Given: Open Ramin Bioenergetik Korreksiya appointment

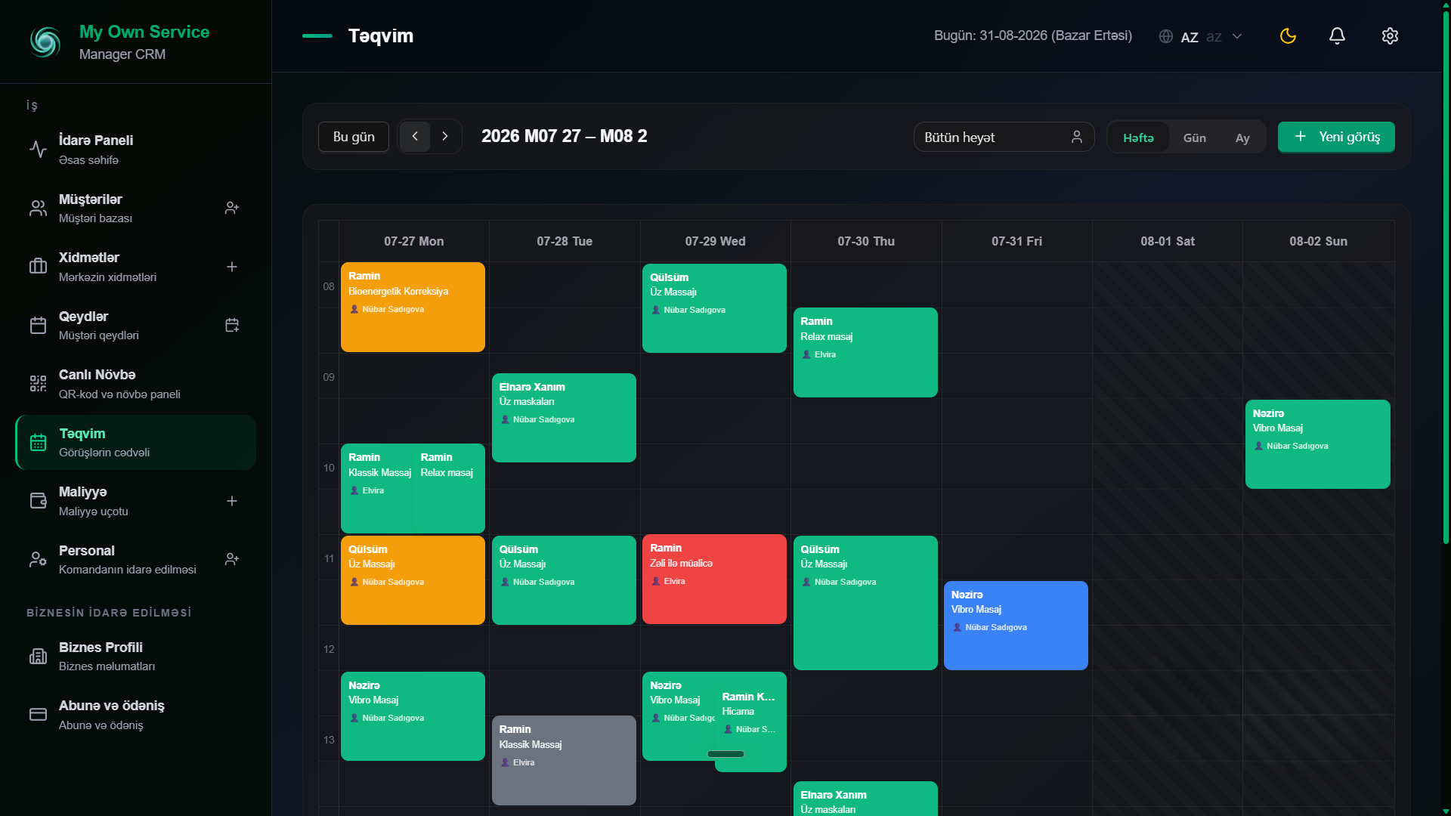Looking at the screenshot, I should click(413, 307).
